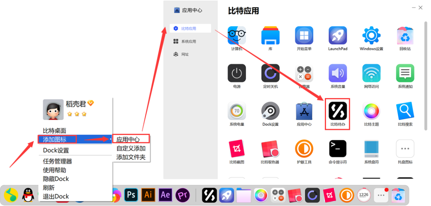431x206 pixels.
Task: Select 比特应用 in the sidebar
Action: pos(190,29)
